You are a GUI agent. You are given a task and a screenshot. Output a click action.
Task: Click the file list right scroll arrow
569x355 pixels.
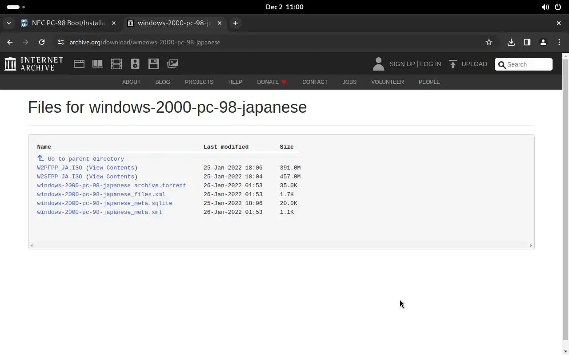[531, 245]
